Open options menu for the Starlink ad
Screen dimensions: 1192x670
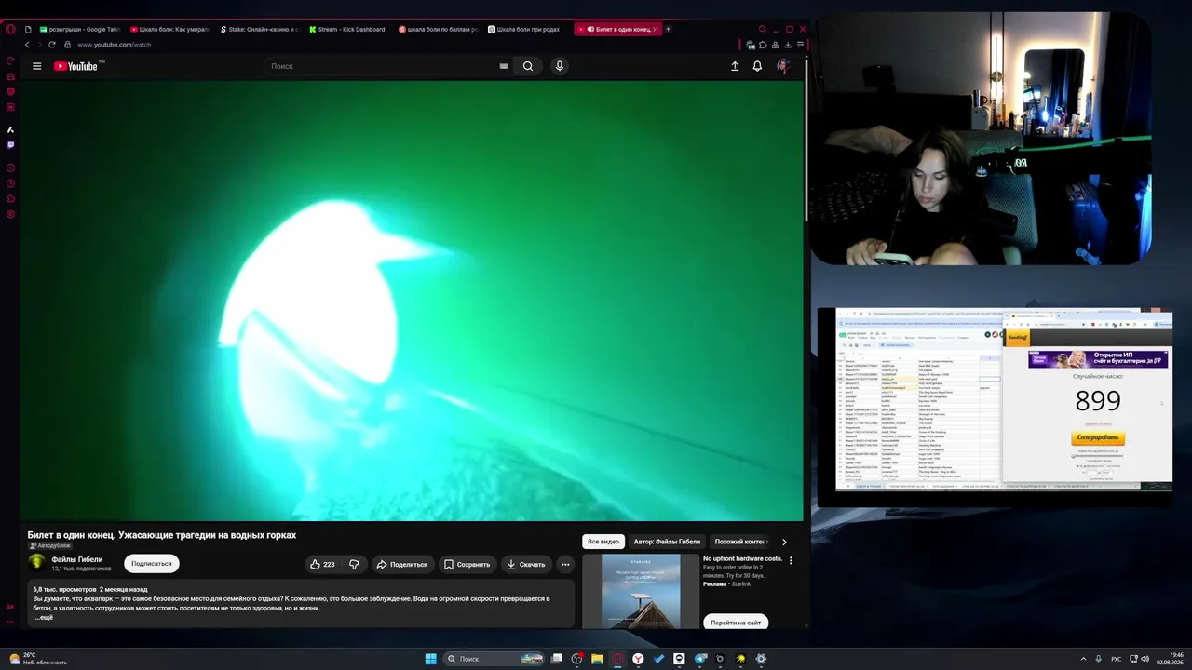coord(791,560)
